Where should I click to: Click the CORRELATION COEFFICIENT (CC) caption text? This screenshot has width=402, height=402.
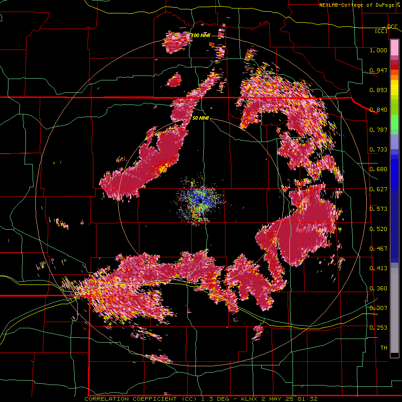click(141, 399)
